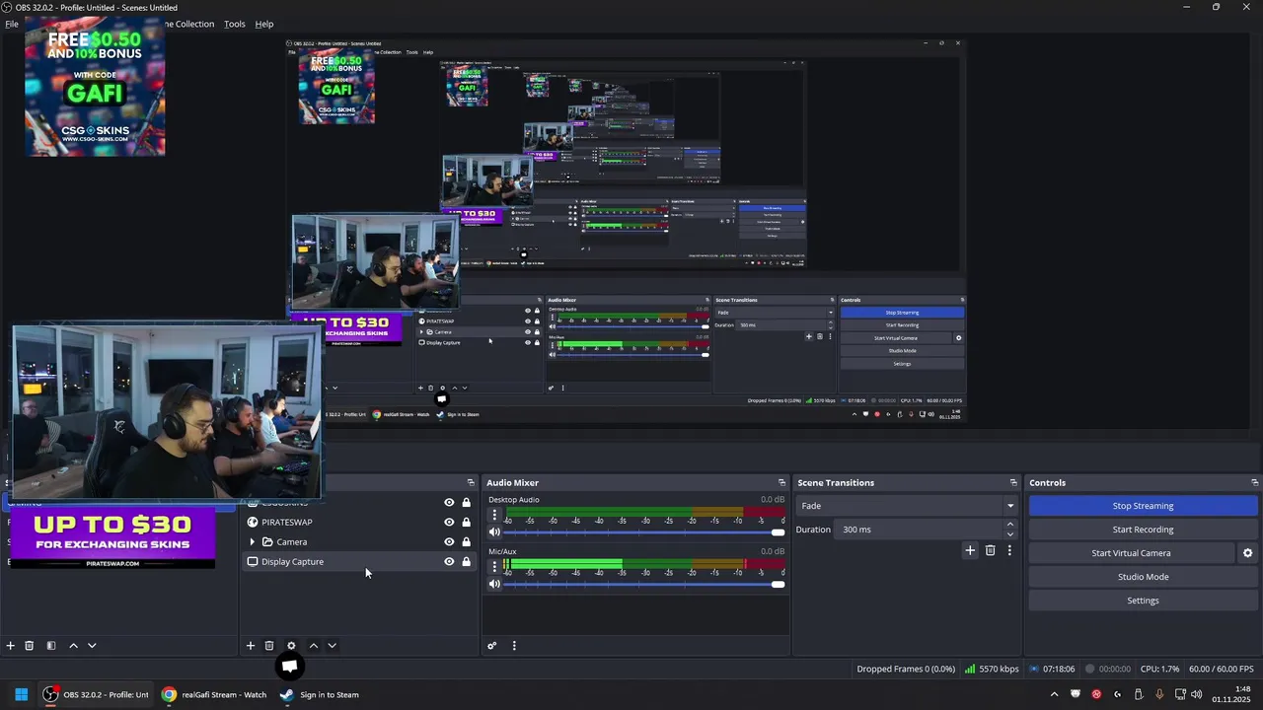Expand the Camera group in Sources
Viewport: 1263px width, 710px height.
click(252, 542)
